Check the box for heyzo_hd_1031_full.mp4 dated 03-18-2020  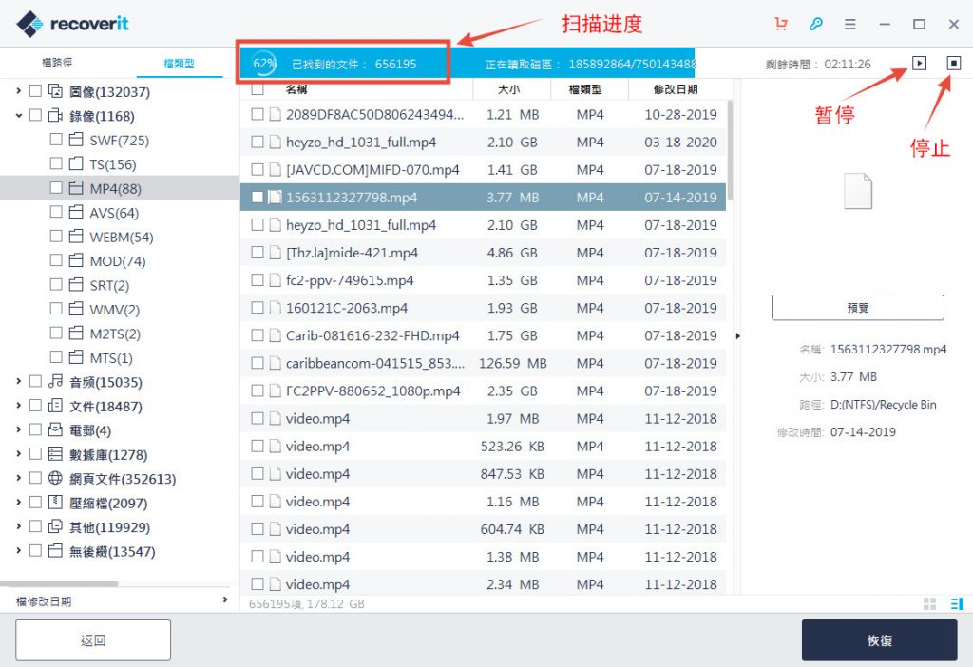pyautogui.click(x=258, y=143)
